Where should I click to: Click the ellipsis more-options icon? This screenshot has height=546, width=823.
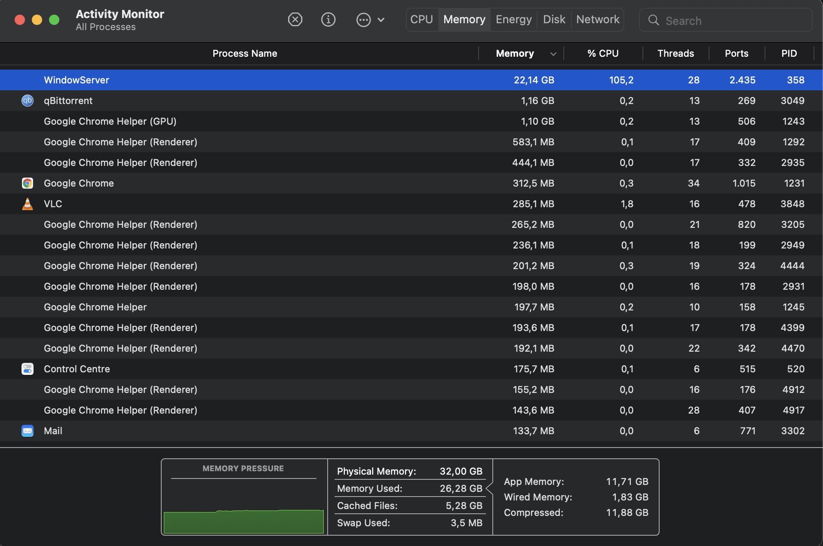click(363, 19)
